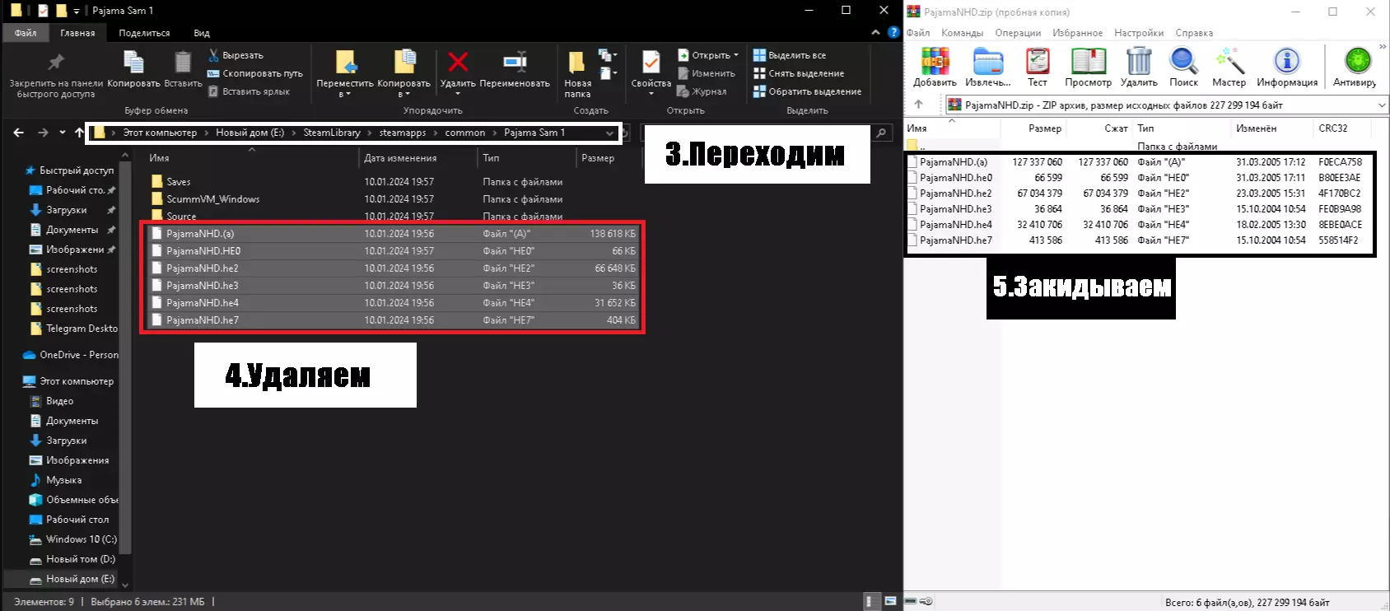Image resolution: width=1390 pixels, height=611 pixels.
Task: Open the Настройки menu in WinRAR
Action: point(1139,33)
